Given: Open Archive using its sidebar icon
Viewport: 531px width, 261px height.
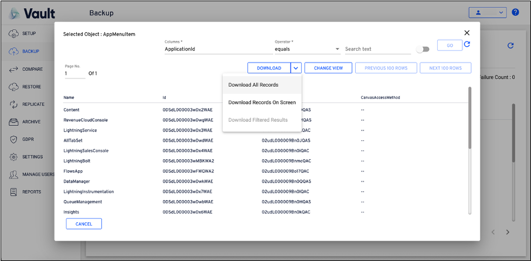Looking at the screenshot, I should [x=13, y=122].
